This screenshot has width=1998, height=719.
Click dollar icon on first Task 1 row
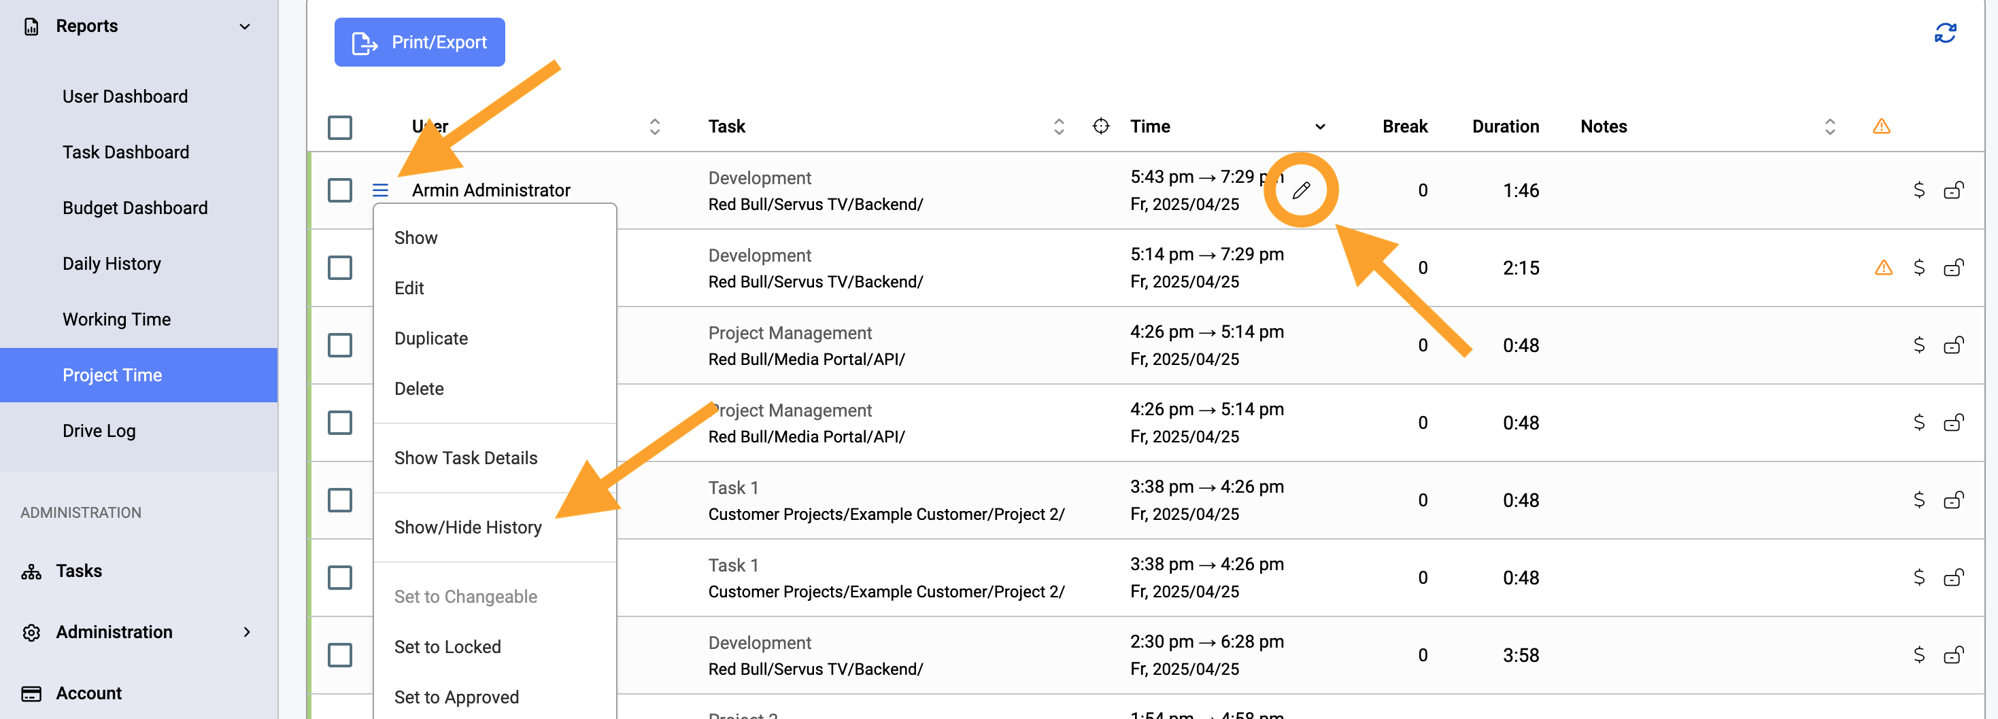coord(1918,499)
